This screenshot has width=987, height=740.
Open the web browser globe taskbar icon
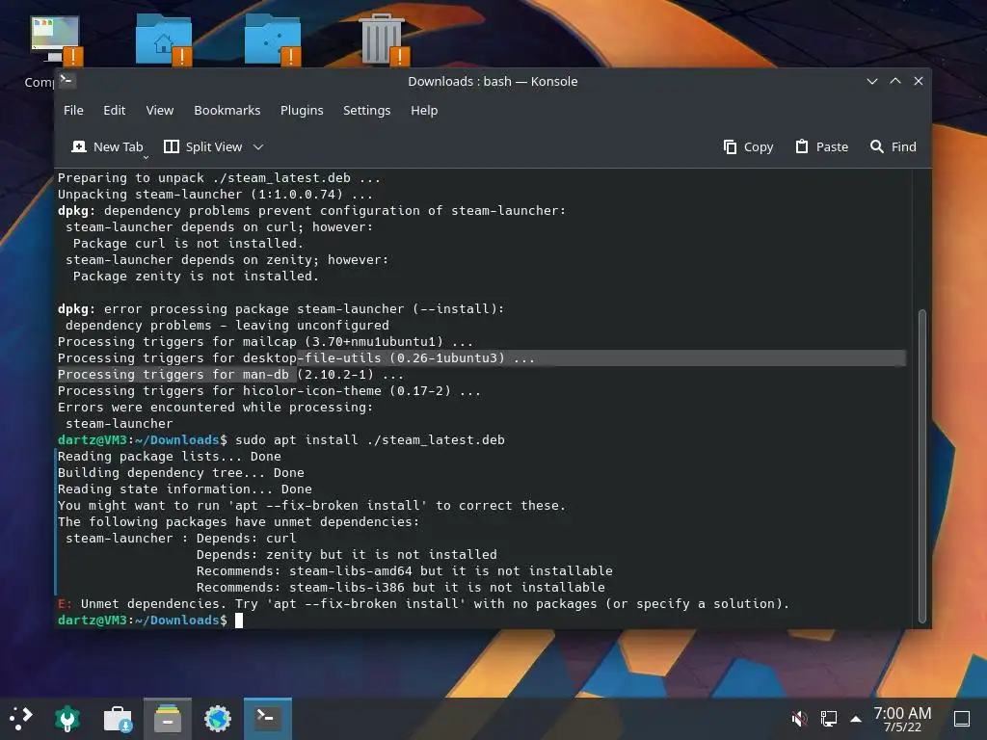coord(218,718)
